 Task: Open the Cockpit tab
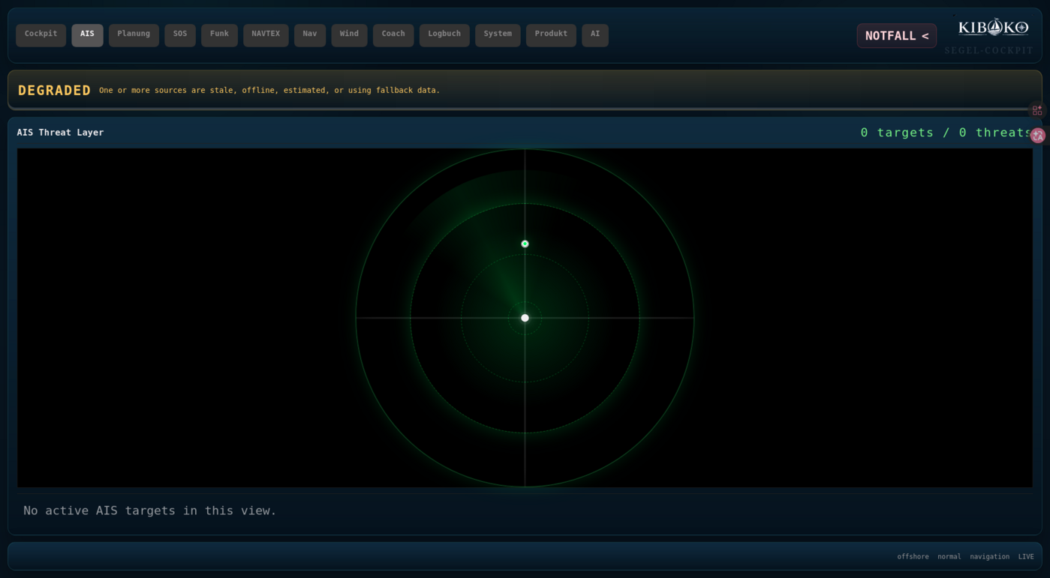pos(41,34)
